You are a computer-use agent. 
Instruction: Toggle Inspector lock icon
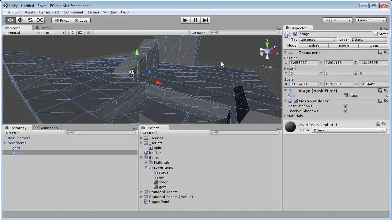click(x=381, y=28)
